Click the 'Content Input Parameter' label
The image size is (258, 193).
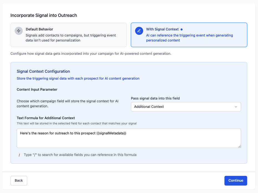37,90
